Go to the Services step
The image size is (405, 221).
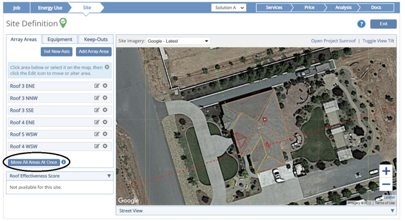[x=274, y=8]
